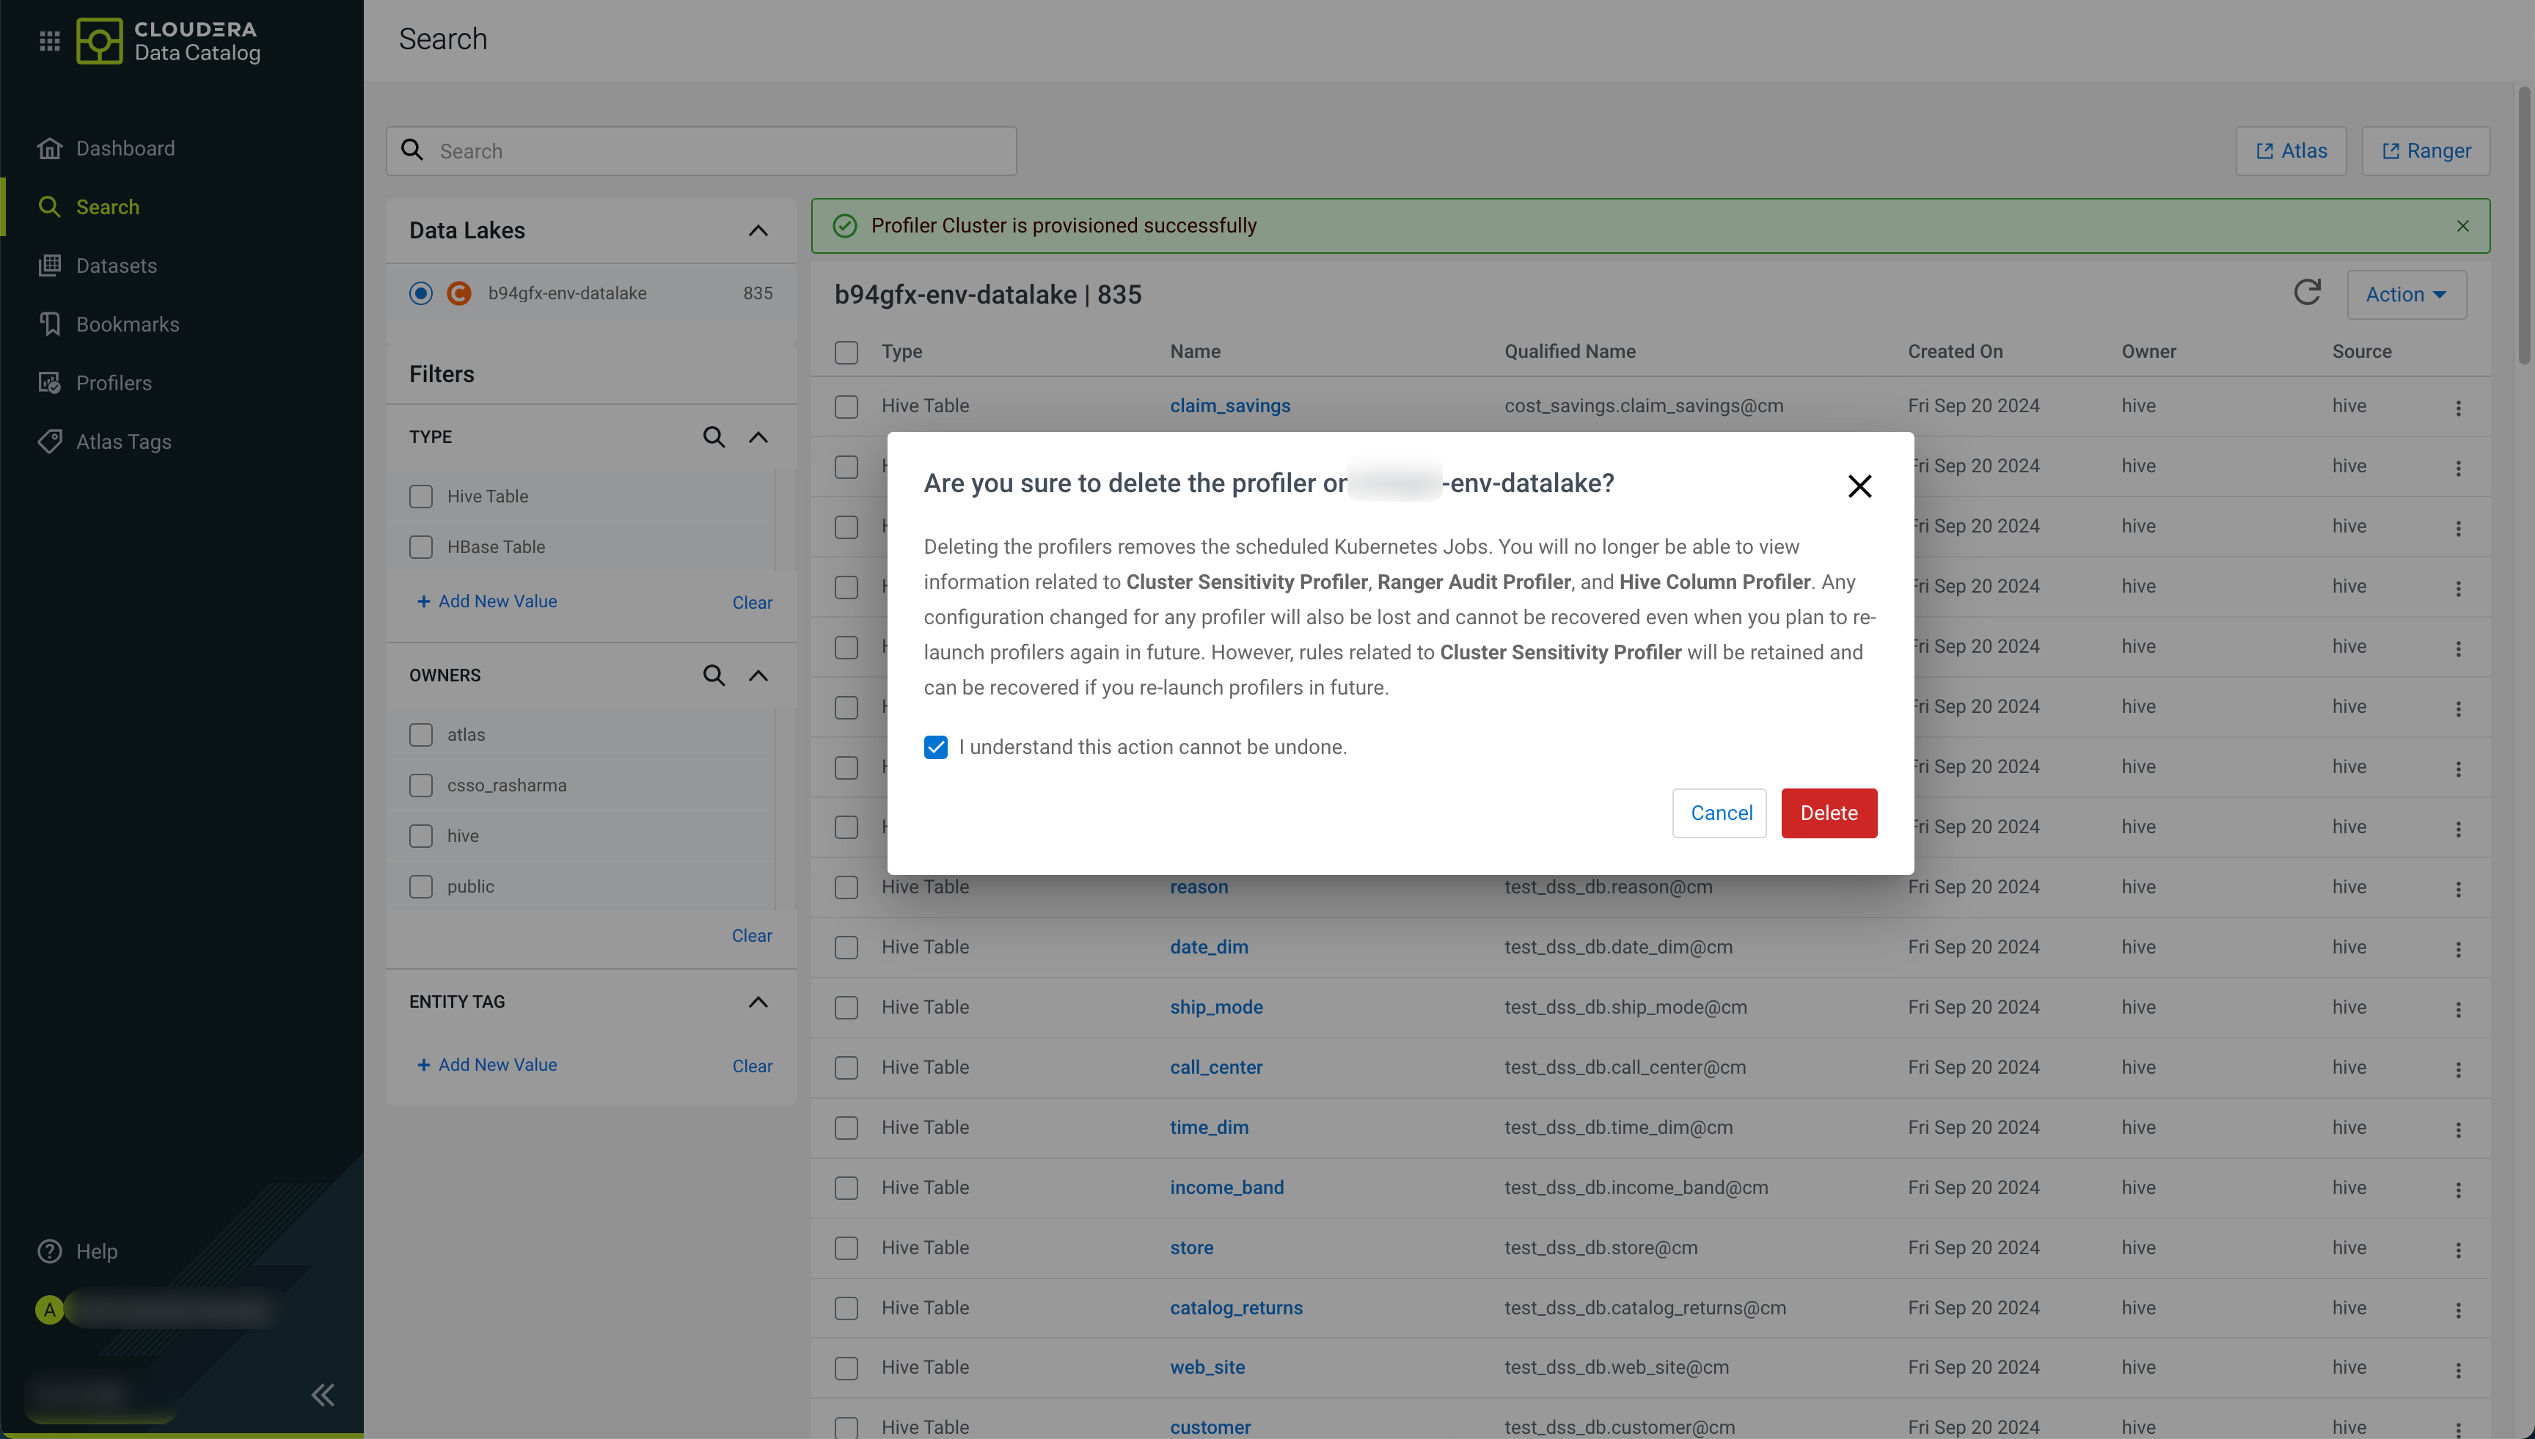The height and width of the screenshot is (1439, 2535).
Task: Collapse the Data Lakes panel
Action: click(x=757, y=230)
